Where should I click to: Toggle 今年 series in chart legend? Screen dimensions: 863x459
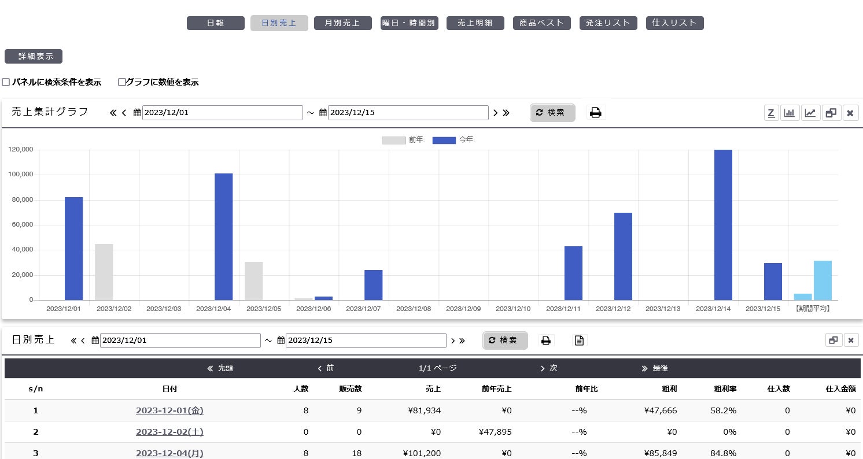(x=444, y=140)
